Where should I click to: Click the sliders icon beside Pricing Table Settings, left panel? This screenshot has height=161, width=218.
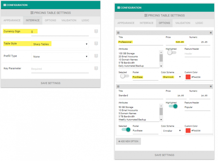coord(32,13)
